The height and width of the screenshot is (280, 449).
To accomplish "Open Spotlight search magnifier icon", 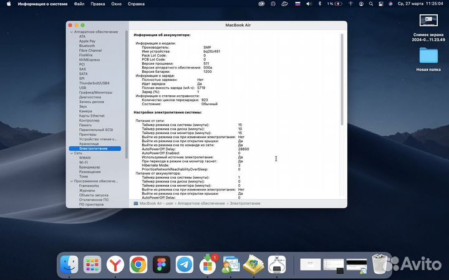I will tap(371, 4).
